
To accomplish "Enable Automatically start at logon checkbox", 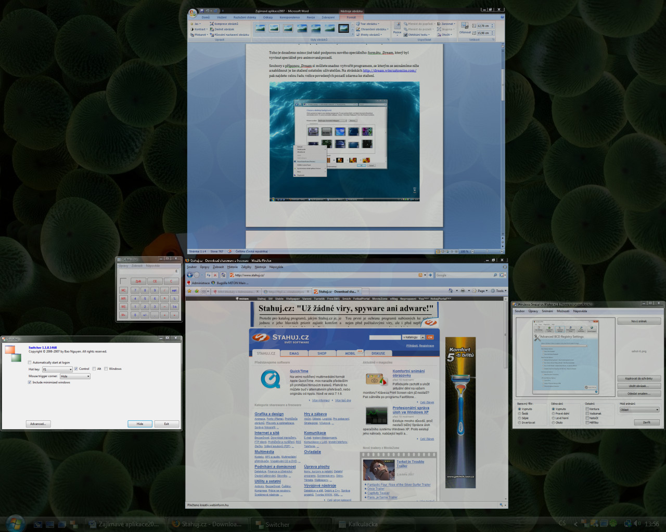I will coord(30,362).
